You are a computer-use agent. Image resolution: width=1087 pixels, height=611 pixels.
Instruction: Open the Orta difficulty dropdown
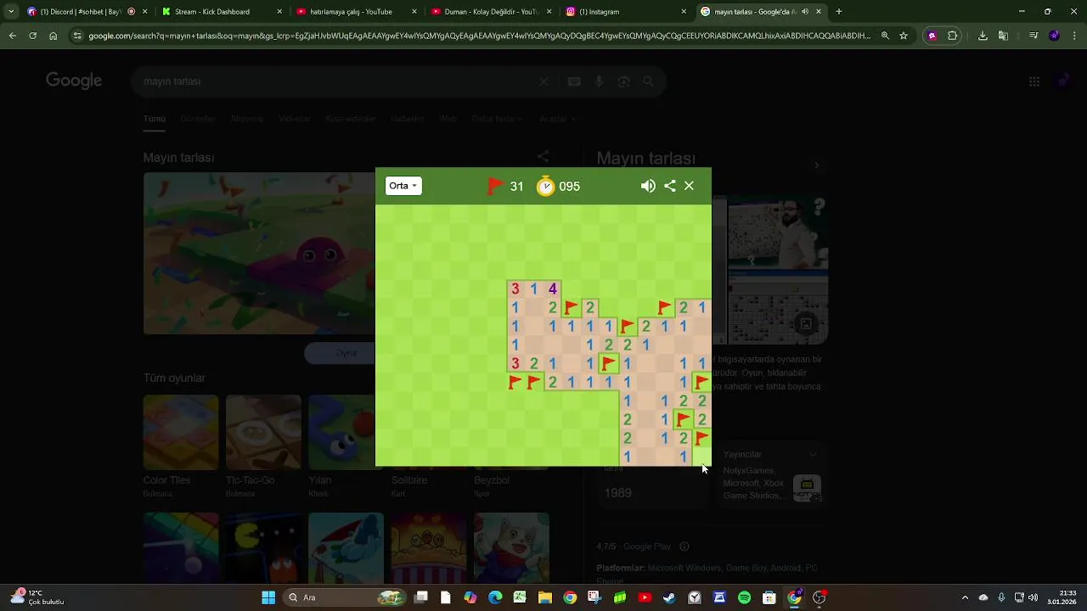403,186
